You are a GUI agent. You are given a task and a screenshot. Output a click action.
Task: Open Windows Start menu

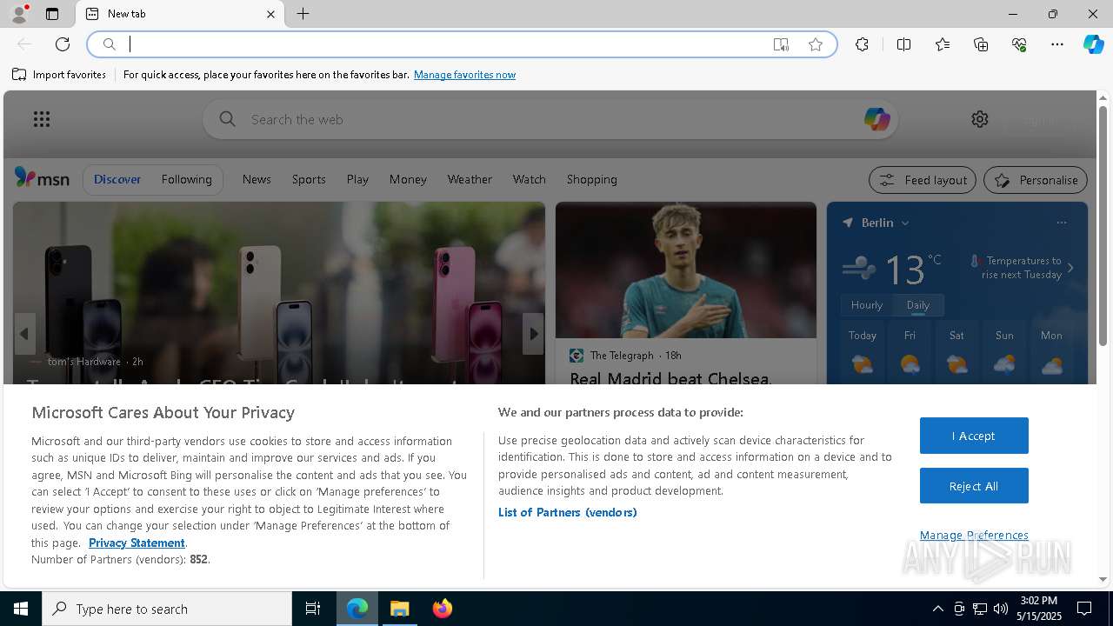(x=21, y=609)
